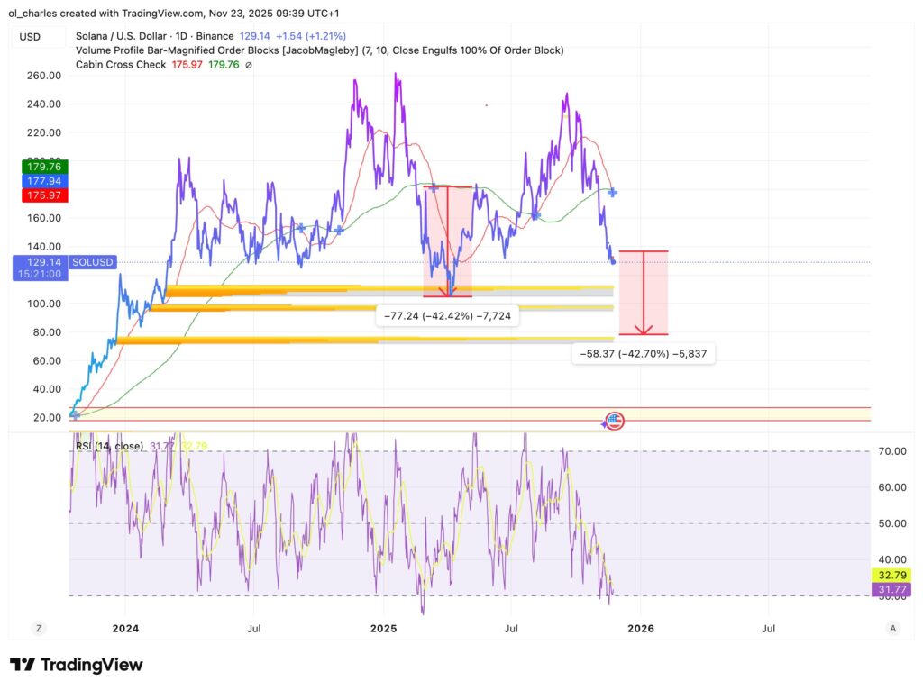Open the RSI (14, close) indicator legend
The image size is (923, 690).
(110, 444)
